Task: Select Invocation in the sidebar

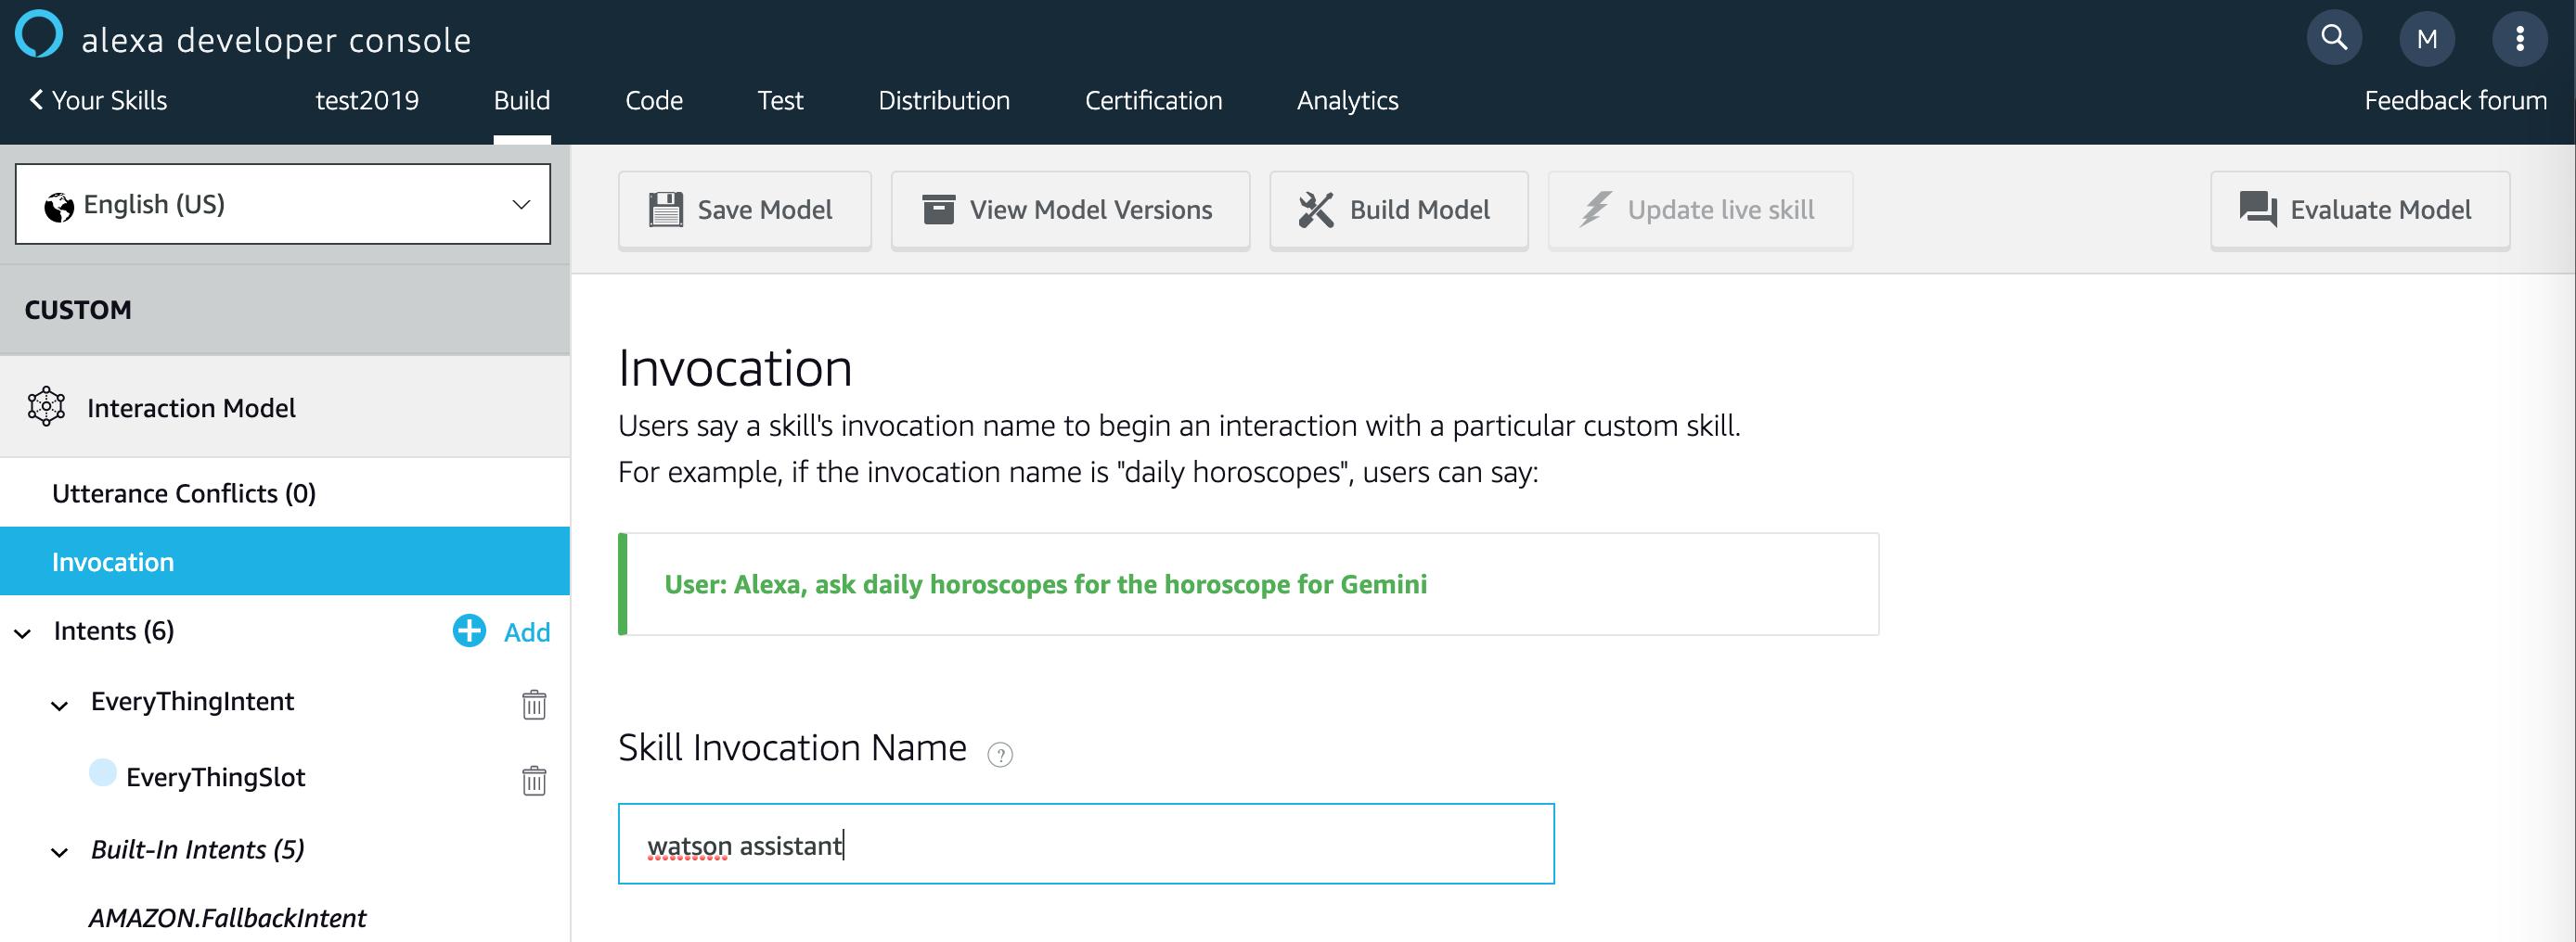Action: click(285, 562)
